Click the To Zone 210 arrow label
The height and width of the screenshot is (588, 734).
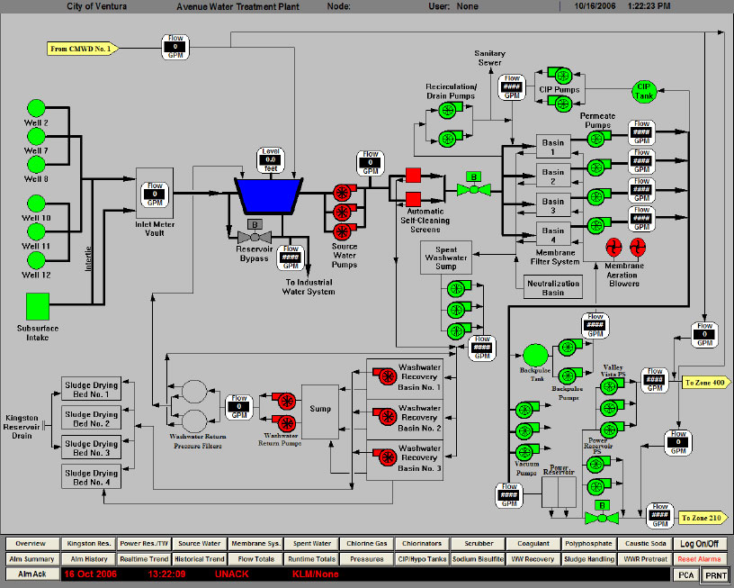pos(703,518)
